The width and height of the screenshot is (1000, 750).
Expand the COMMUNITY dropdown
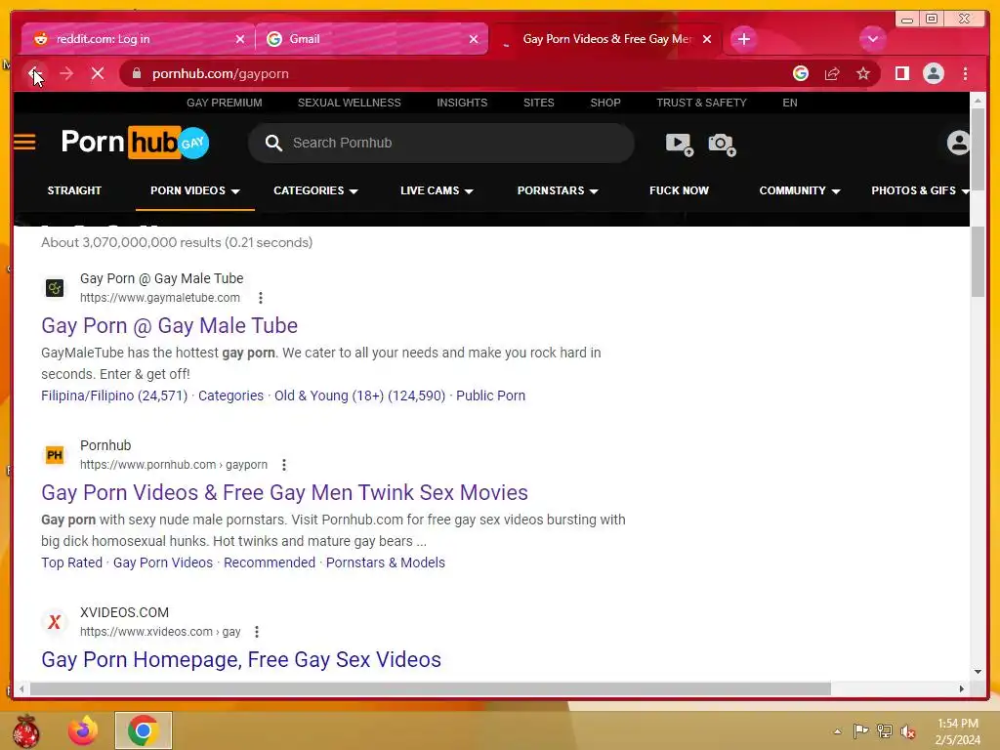pos(800,190)
